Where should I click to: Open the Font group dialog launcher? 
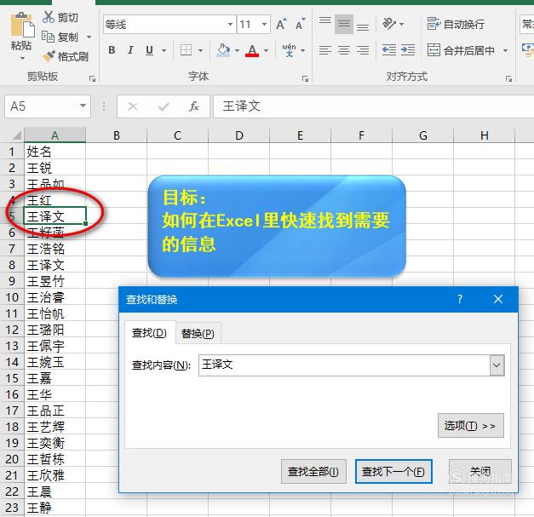[305, 78]
